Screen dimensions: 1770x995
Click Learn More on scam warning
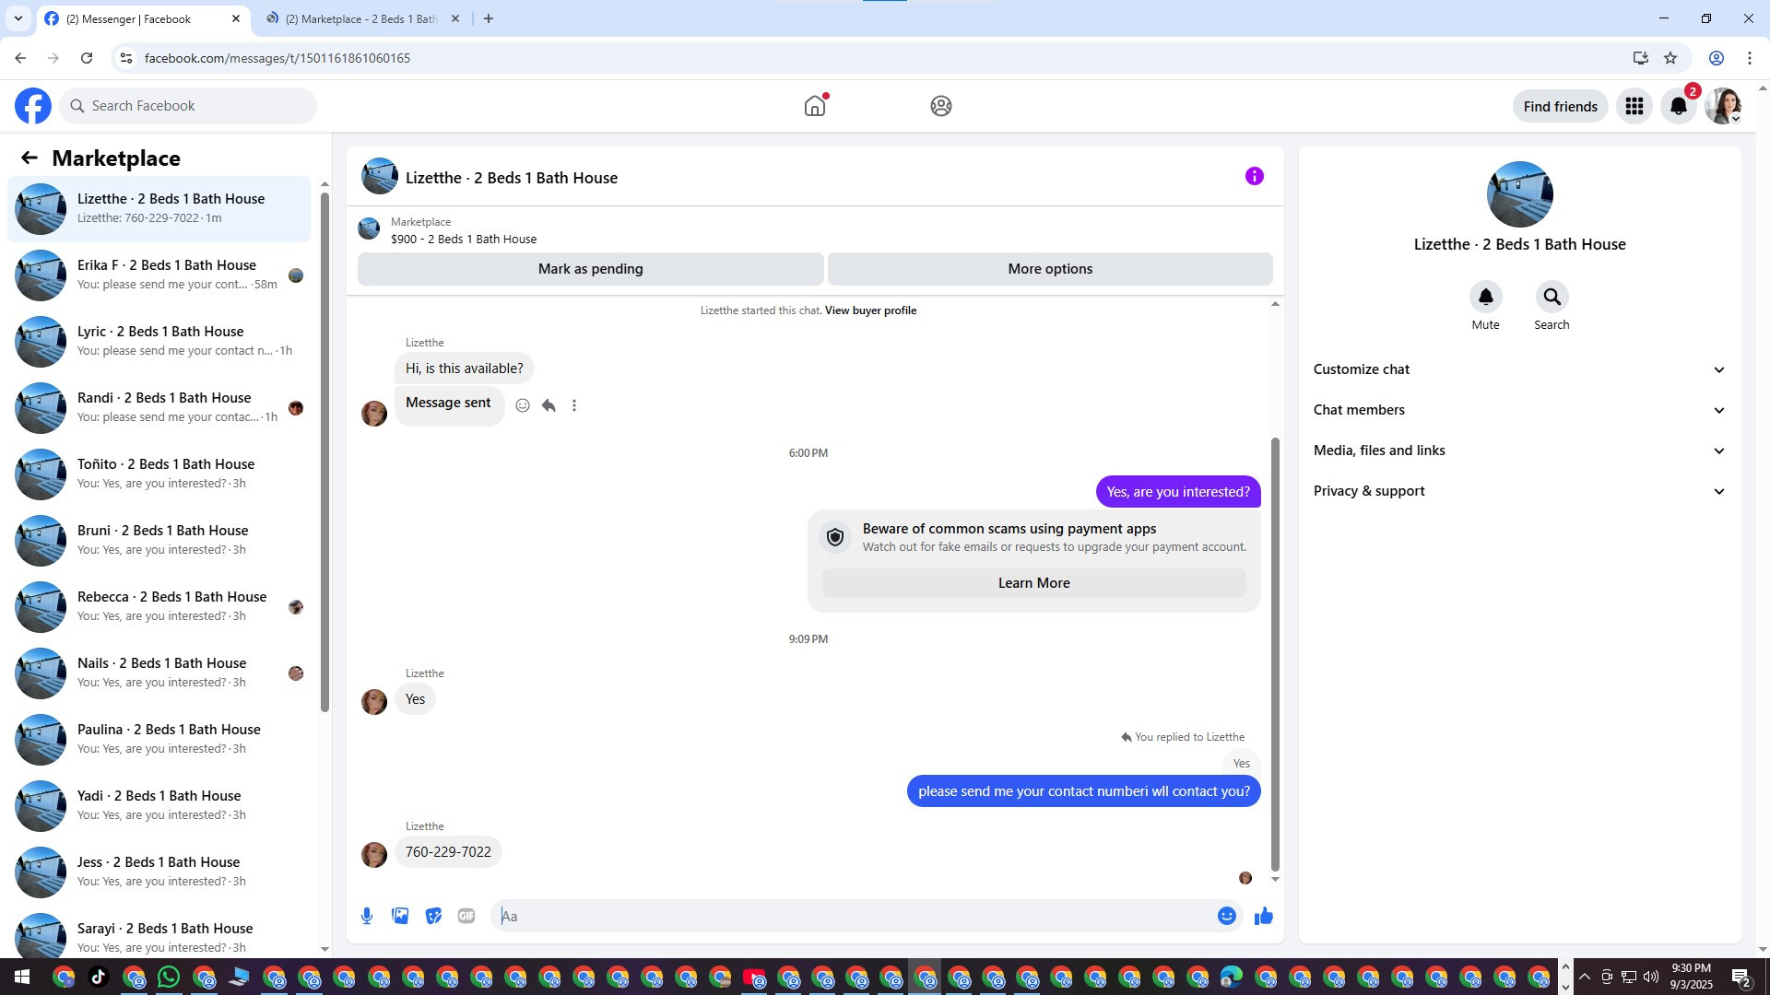tap(1033, 583)
